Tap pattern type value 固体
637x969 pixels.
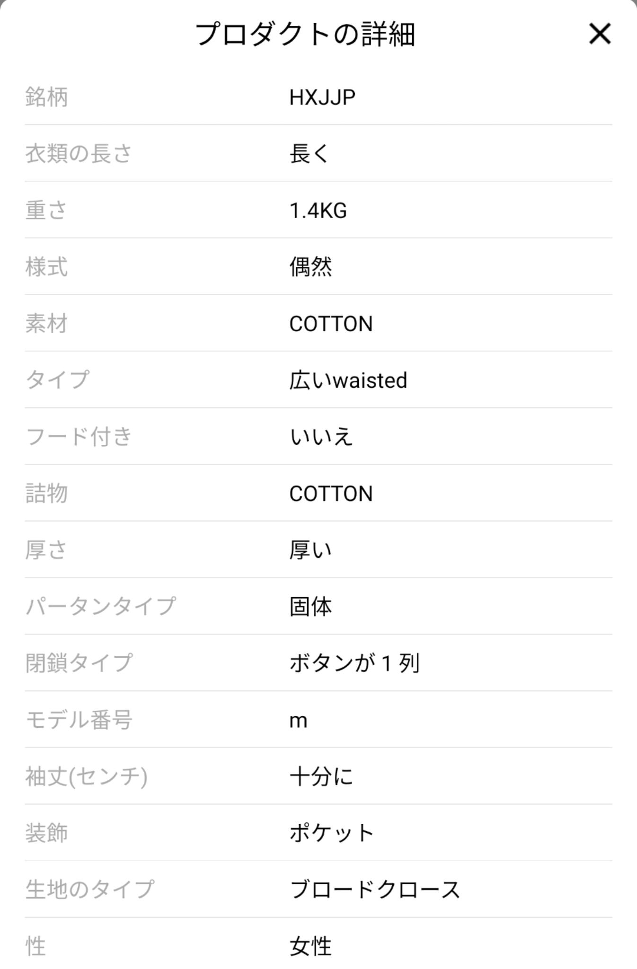[x=310, y=607]
